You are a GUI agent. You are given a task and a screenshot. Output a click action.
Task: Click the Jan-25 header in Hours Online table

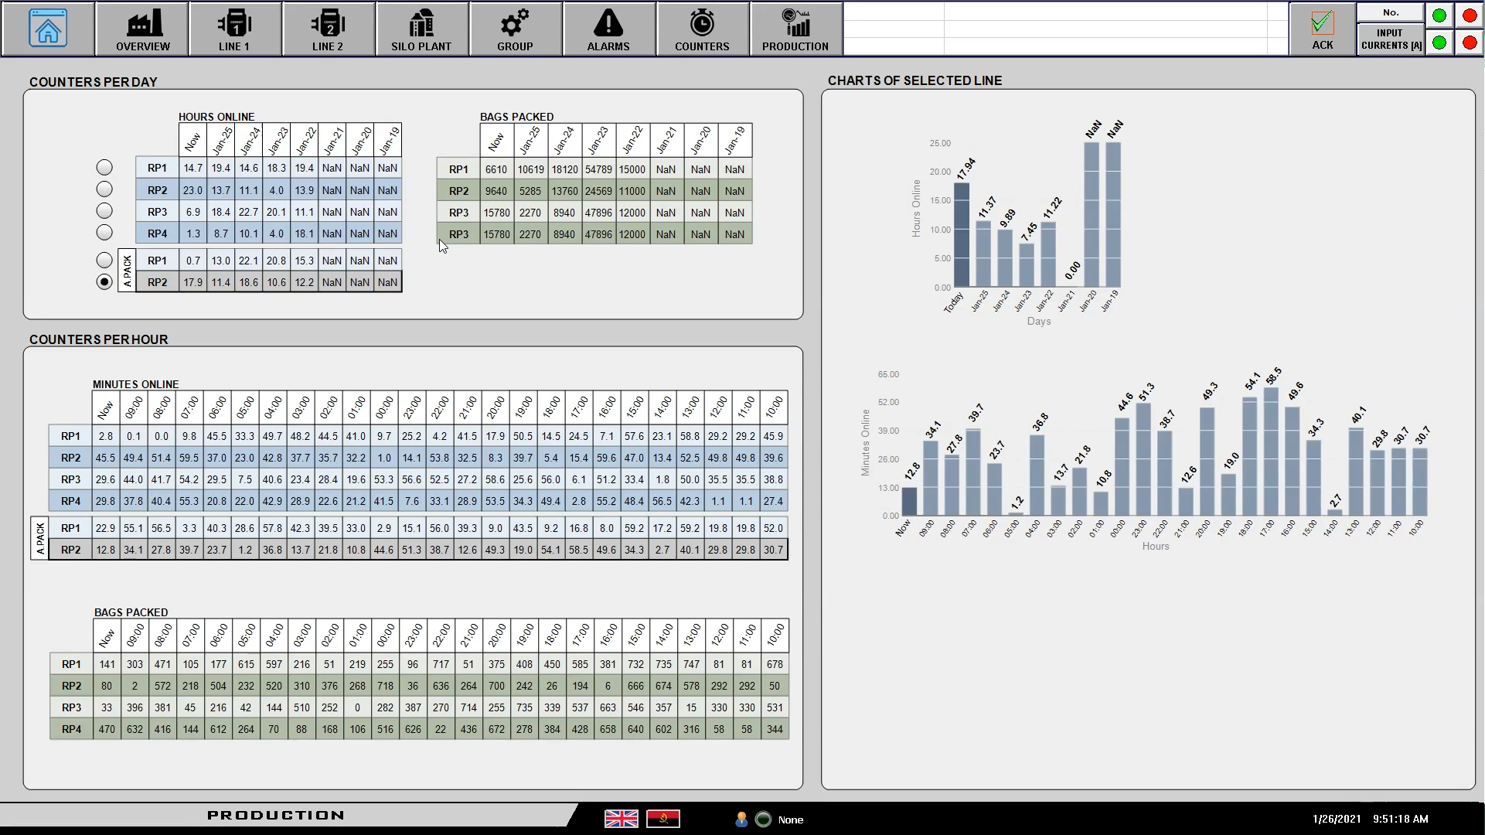221,141
